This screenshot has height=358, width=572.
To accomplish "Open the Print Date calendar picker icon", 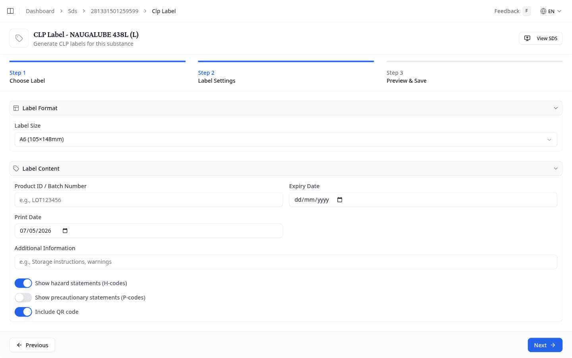I will click(x=65, y=231).
